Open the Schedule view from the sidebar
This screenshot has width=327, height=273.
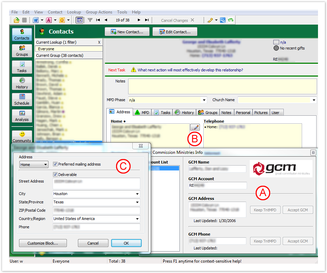(22, 99)
